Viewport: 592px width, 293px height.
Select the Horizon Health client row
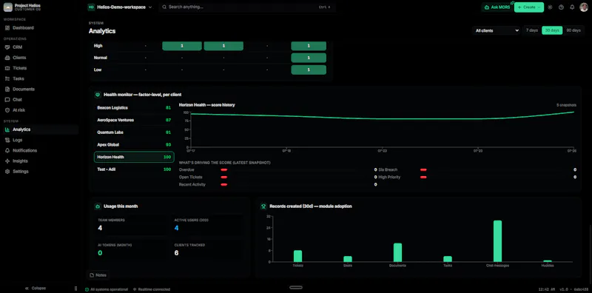pyautogui.click(x=134, y=157)
